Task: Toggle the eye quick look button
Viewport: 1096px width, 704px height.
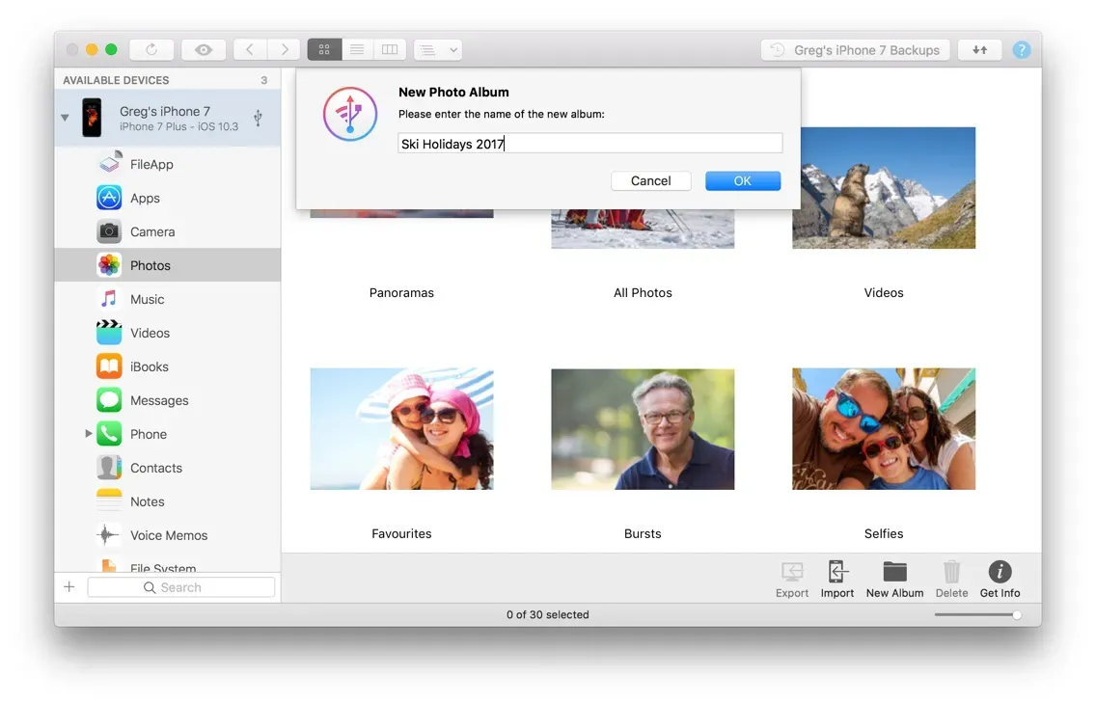Action: [x=204, y=49]
